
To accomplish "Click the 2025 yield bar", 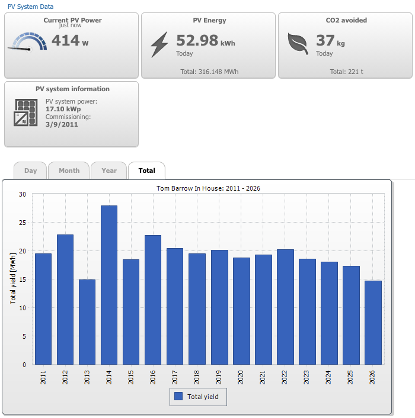I will pyautogui.click(x=351, y=315).
